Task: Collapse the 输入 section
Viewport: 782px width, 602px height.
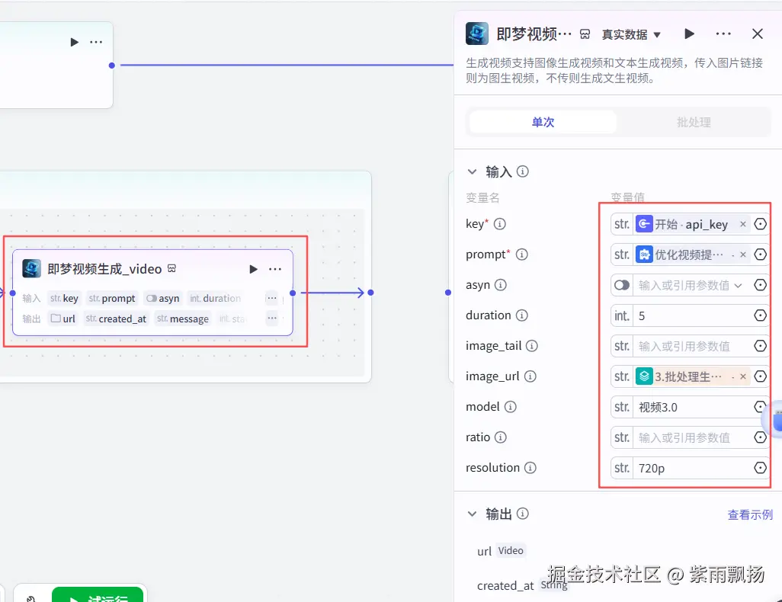Action: click(472, 171)
